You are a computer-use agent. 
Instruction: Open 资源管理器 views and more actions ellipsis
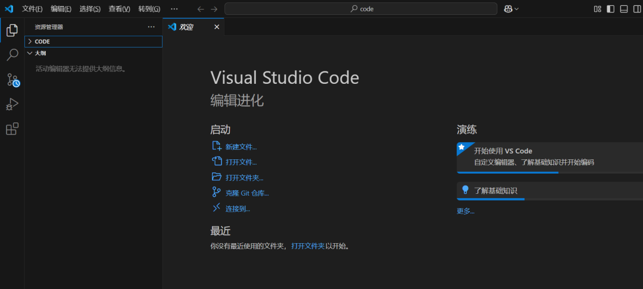[151, 27]
